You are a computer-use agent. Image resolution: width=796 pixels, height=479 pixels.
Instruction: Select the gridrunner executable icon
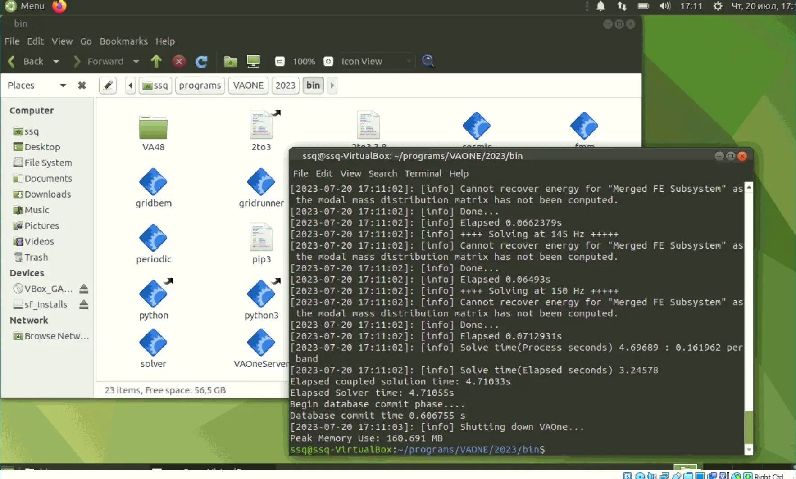click(x=261, y=182)
